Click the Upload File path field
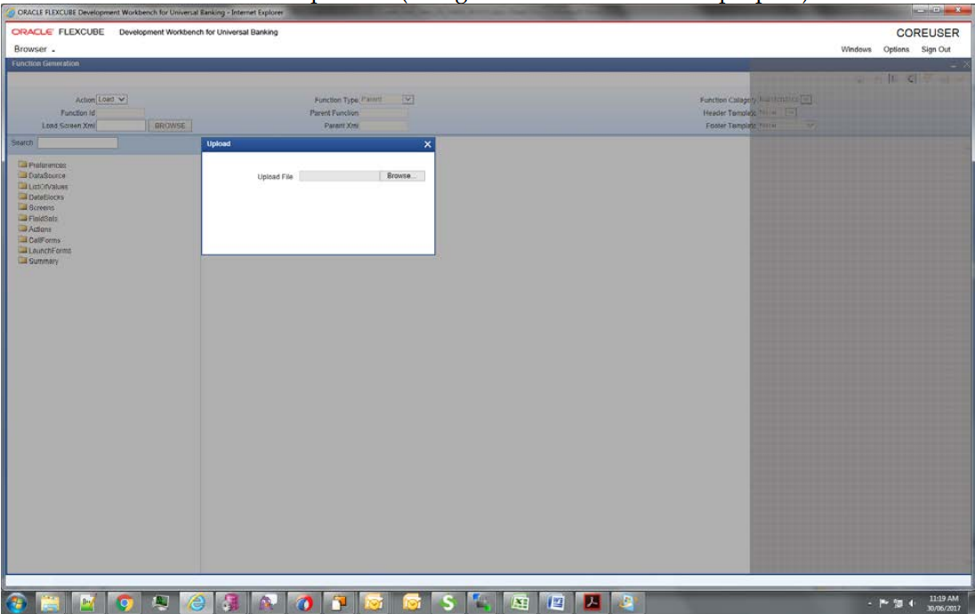The image size is (975, 614). coord(340,176)
